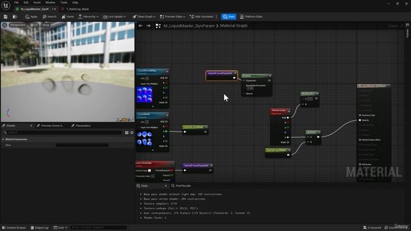Select the Fresnel node header
Image resolution: width=411 pixels, height=231 pixels.
click(256, 76)
